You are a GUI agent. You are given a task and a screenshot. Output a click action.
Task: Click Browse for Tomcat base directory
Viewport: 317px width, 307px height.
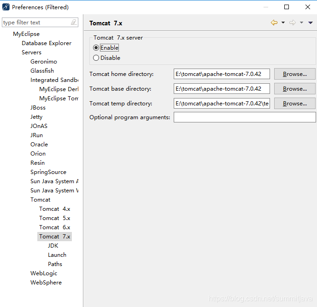click(x=294, y=89)
